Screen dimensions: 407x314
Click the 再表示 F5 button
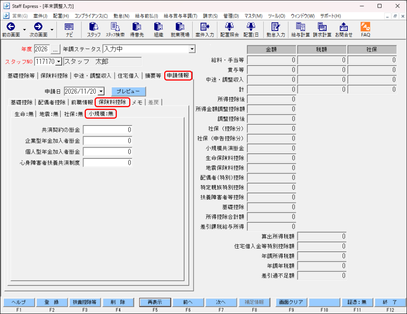[155, 302]
